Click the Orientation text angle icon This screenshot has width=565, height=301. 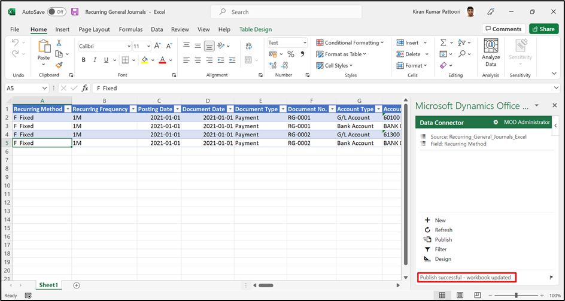221,46
